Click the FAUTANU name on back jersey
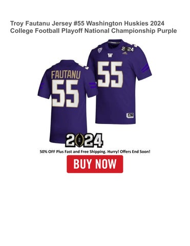The width and height of the screenshot is (190, 246). (66, 75)
